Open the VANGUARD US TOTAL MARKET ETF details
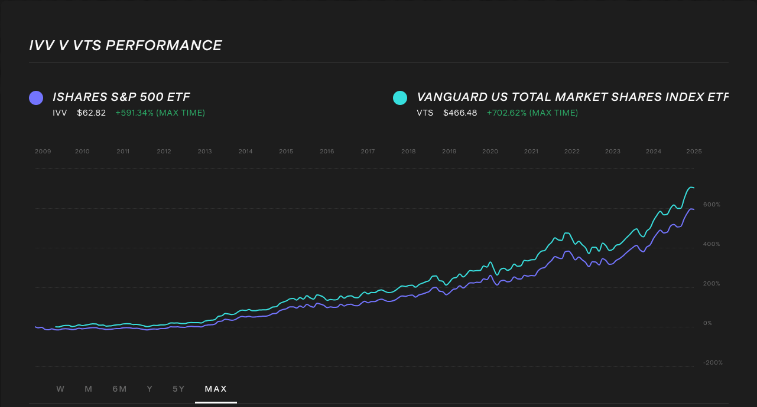 click(571, 97)
